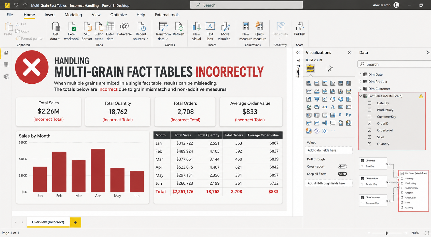The height and width of the screenshot is (237, 431).
Task: Click the Data pane Search field
Action: coord(394,64)
